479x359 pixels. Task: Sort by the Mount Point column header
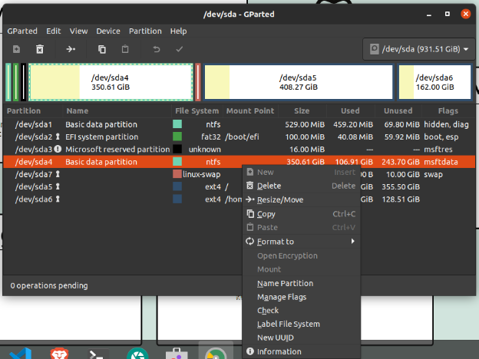[x=250, y=110]
